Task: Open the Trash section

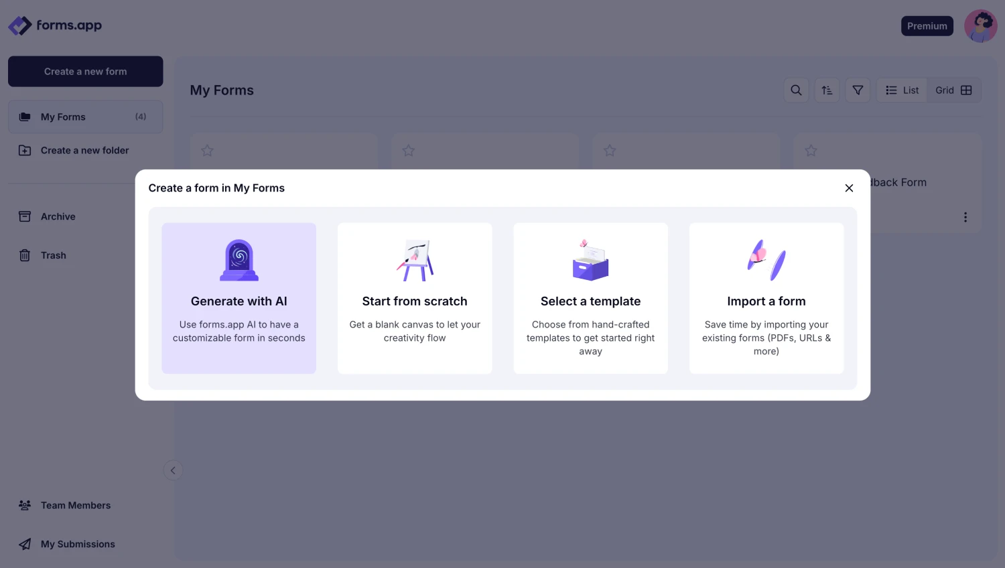Action: [53, 255]
